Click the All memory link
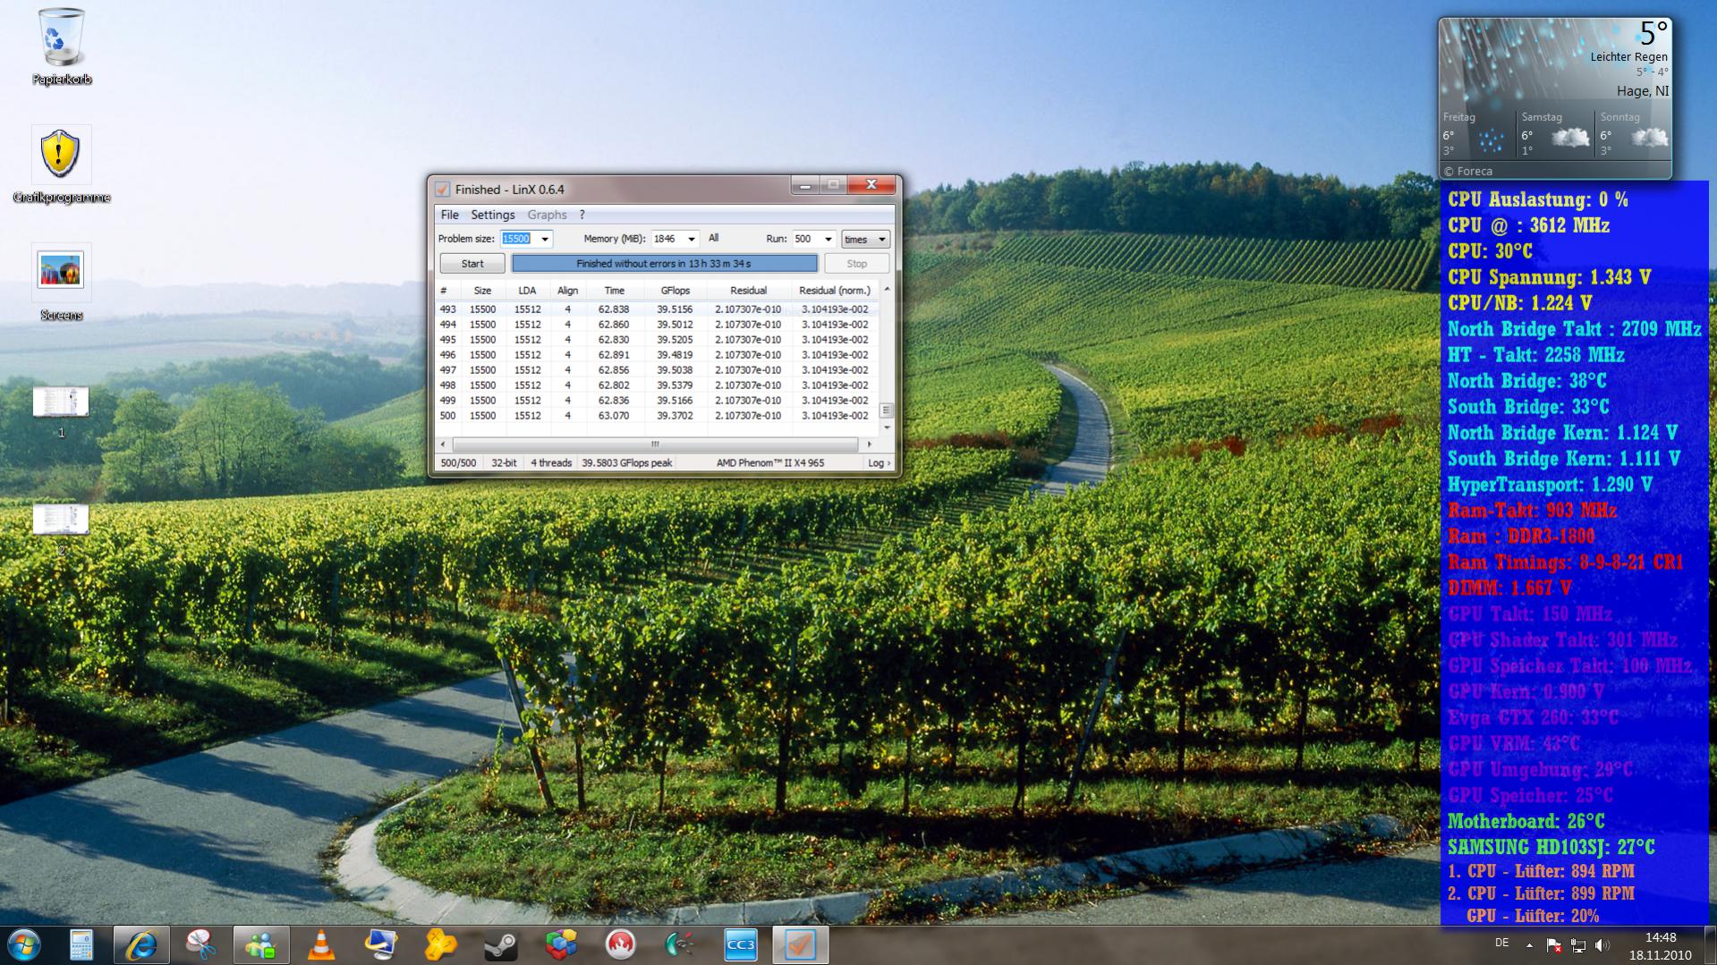The width and height of the screenshot is (1717, 965). click(x=713, y=238)
